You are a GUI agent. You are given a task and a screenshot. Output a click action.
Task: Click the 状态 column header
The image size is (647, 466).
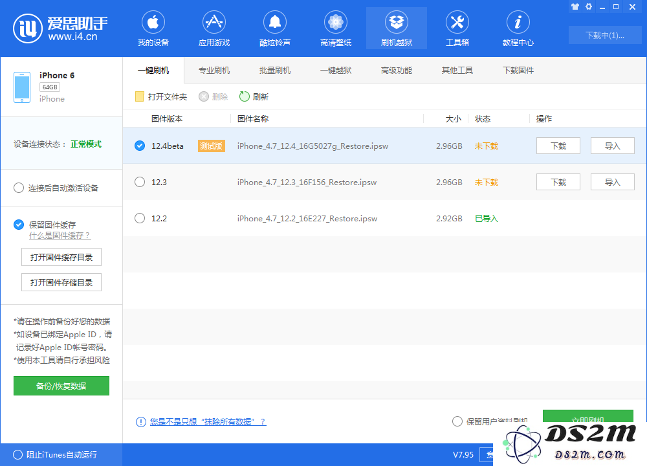click(x=483, y=119)
